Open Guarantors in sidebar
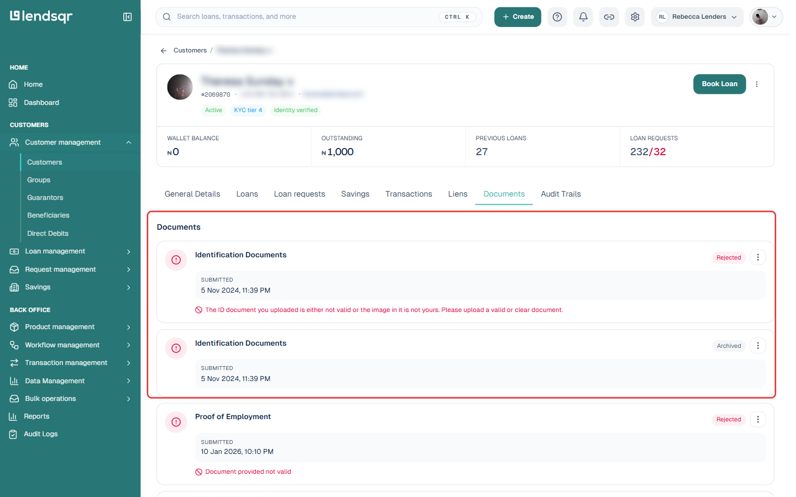The height and width of the screenshot is (497, 796). click(45, 198)
